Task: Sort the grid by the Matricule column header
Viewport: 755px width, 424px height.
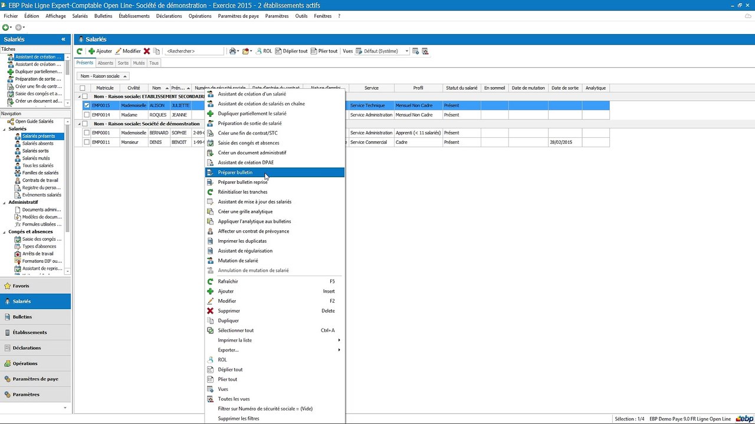Action: (x=105, y=88)
